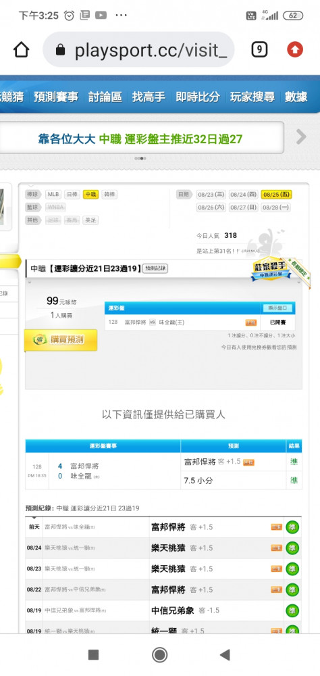This screenshot has width=320, height=676.
Task: Tap the Android recent apps square button
Action: (93, 655)
